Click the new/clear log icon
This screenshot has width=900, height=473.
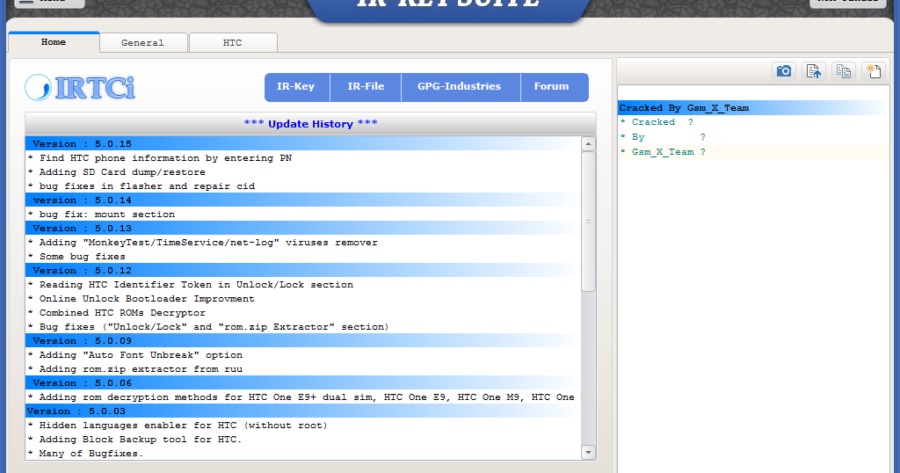873,71
